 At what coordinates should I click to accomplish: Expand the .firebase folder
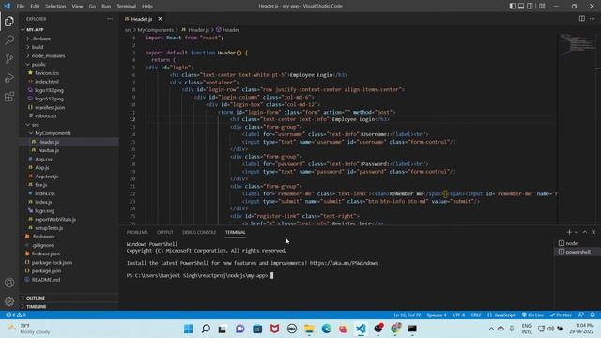[x=41, y=38]
